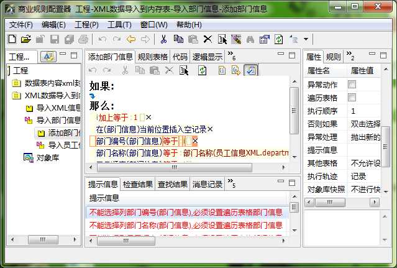Switch to the 消息记录 tab

[x=208, y=185]
